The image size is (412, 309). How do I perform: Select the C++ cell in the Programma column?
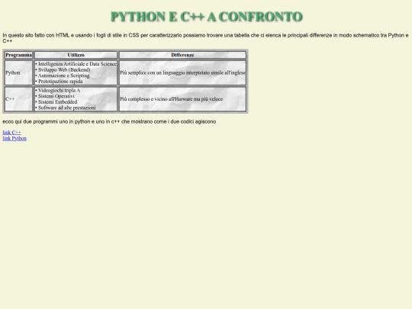click(18, 99)
